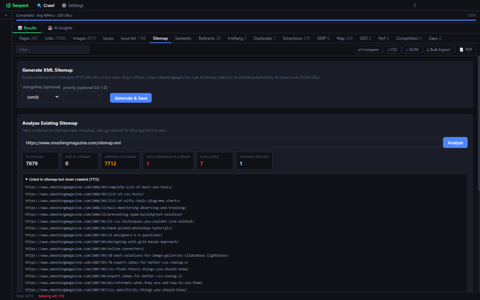This screenshot has height=300, width=480.
Task: Open the Competitors tab
Action: [x=409, y=38]
